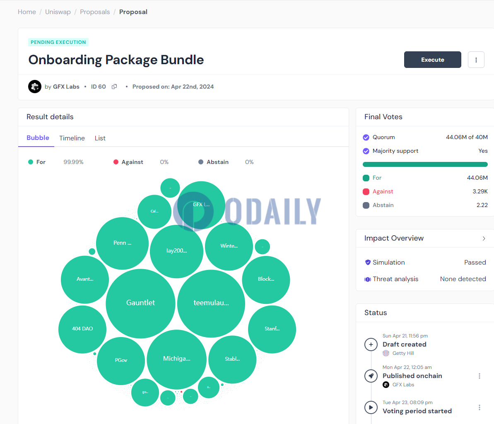Click the Passed simulation result
This screenshot has height=424, width=494.
[x=475, y=263]
